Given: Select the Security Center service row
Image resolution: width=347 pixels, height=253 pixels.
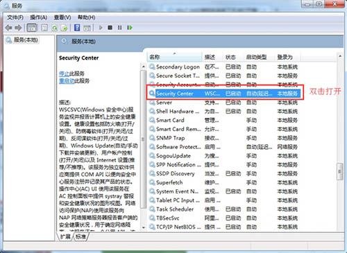Looking at the screenshot, I should (224, 94).
